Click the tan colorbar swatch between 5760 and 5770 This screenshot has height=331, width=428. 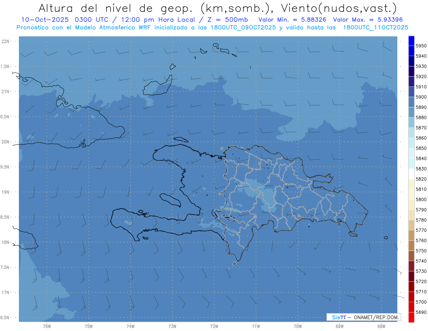[411, 235]
